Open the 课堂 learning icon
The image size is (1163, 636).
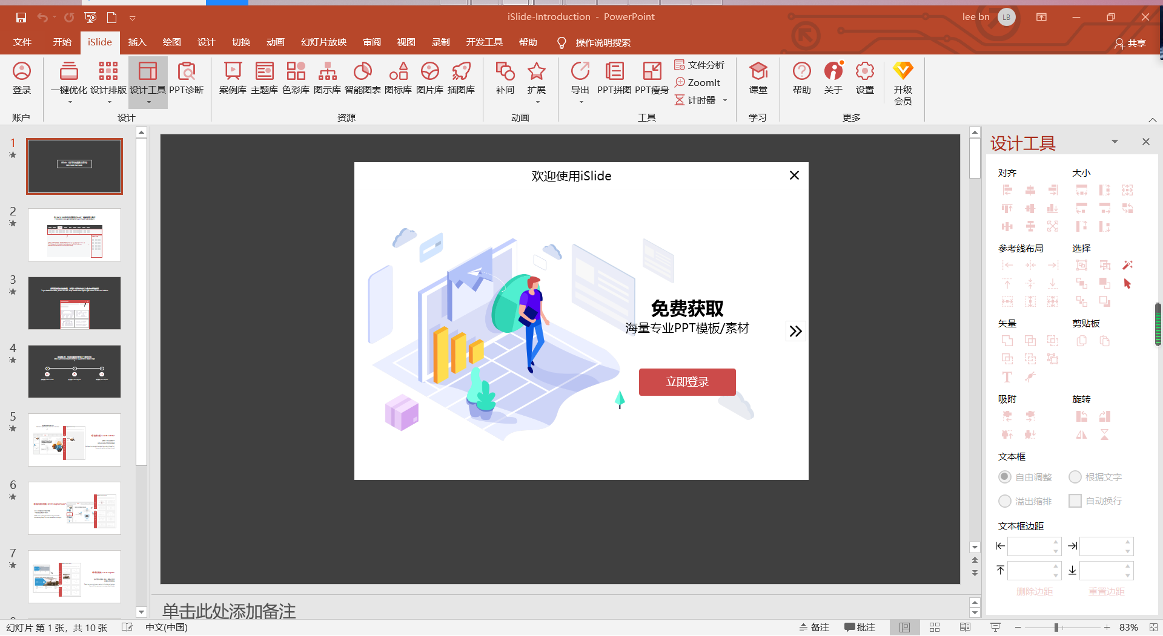click(x=758, y=79)
